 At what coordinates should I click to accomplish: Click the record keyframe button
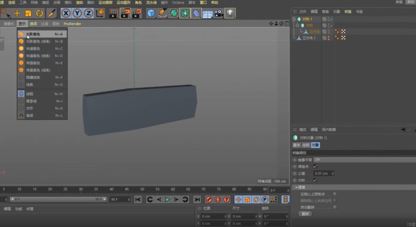pyautogui.click(x=209, y=199)
